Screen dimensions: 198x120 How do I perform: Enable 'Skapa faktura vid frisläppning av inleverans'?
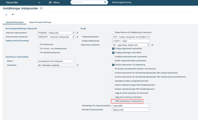[x=113, y=33]
